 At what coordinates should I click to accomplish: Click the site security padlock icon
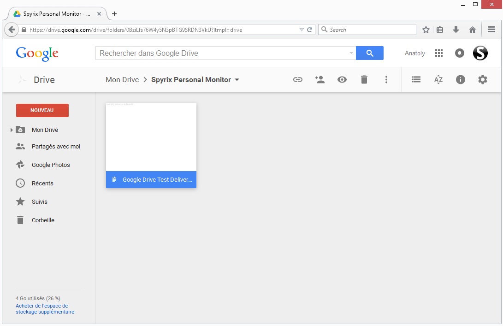tap(24, 30)
